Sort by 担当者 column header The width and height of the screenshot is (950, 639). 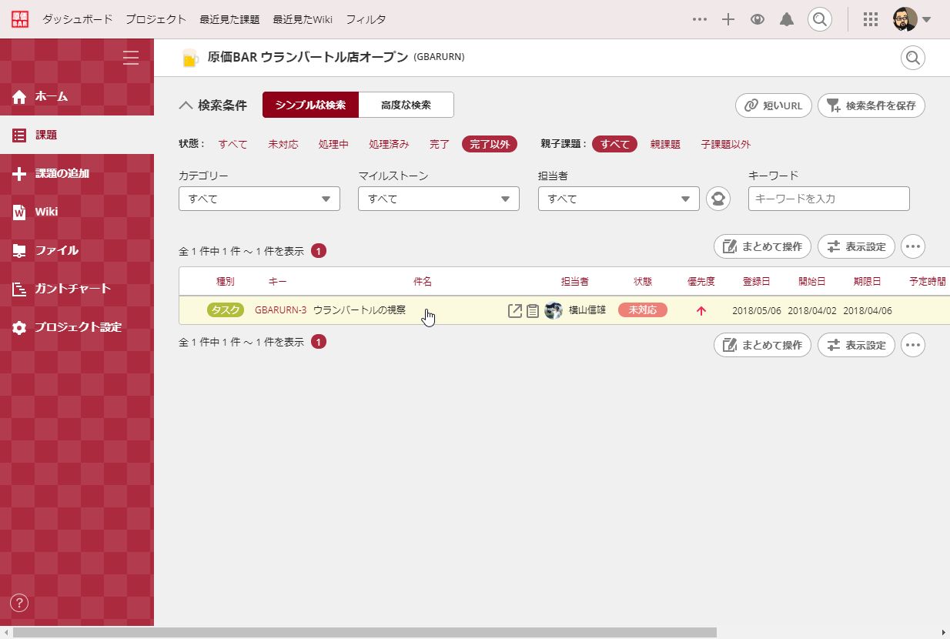pyautogui.click(x=575, y=282)
